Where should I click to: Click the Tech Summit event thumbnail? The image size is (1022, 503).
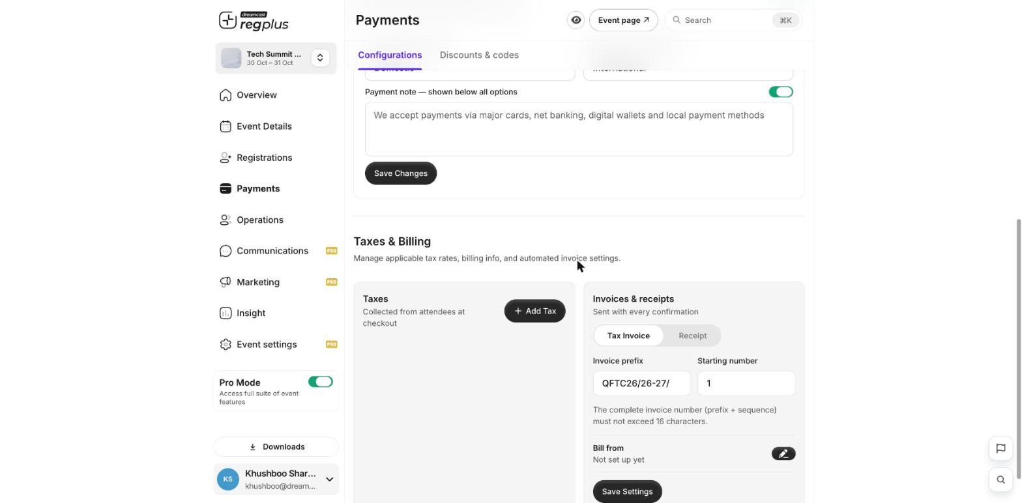click(x=231, y=58)
